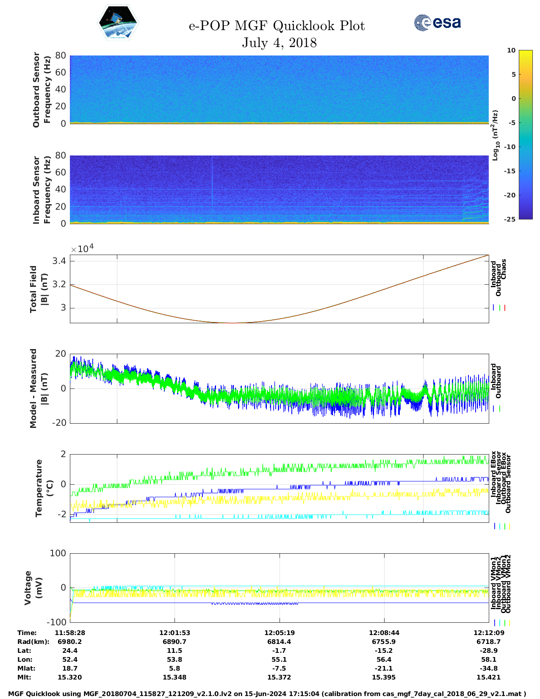This screenshot has height=699, width=540.
Task: Click the MGF Quicklook footer file text
Action: coord(267,694)
